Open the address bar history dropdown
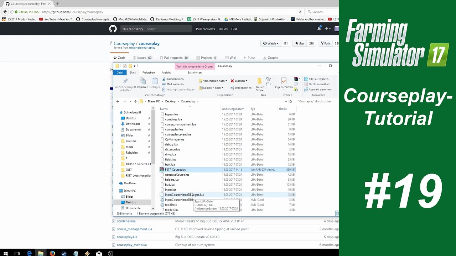 [286, 101]
